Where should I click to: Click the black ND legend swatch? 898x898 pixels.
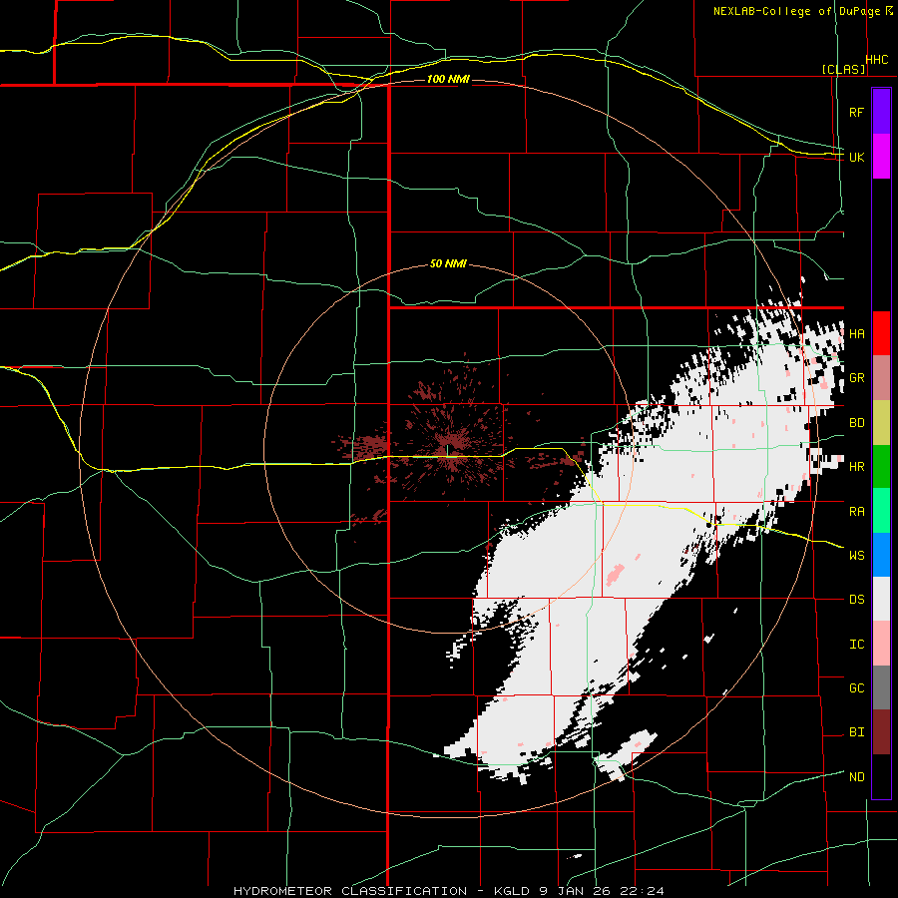click(881, 776)
